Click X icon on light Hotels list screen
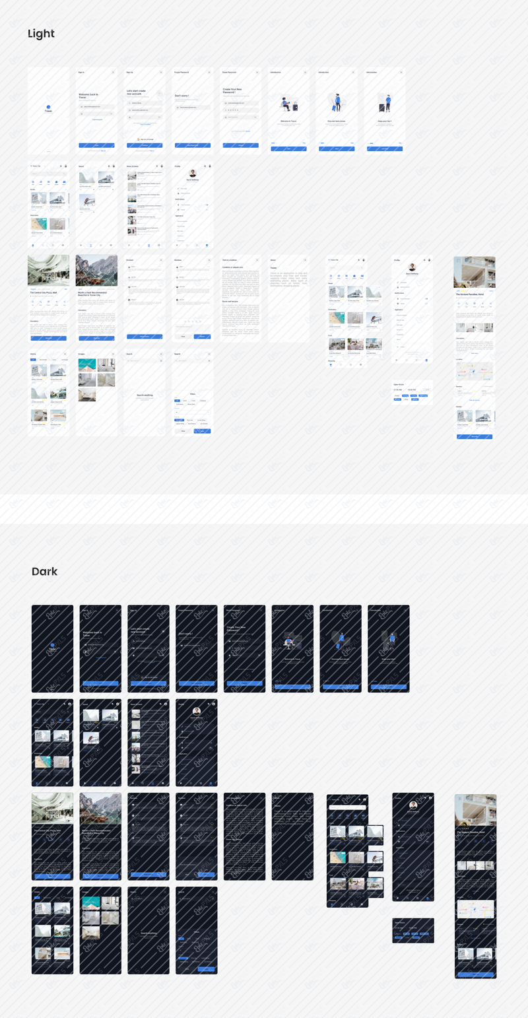Viewport: 528px width, 1018px height. coord(65,354)
